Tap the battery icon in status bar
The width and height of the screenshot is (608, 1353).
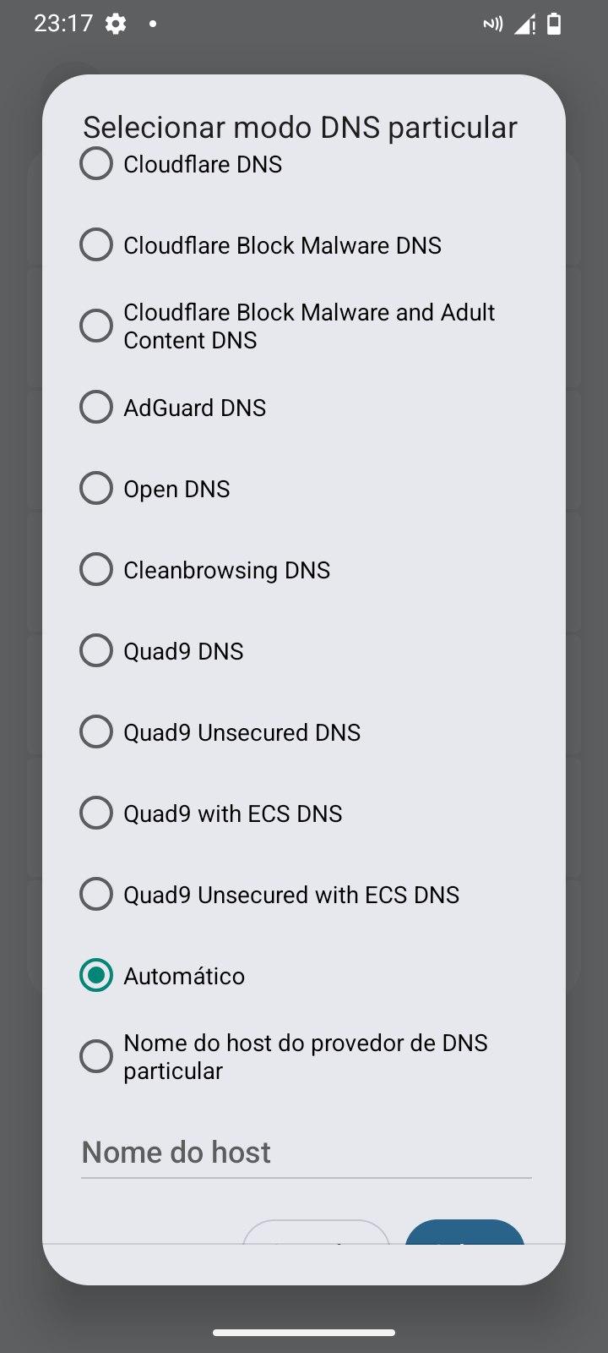(554, 25)
